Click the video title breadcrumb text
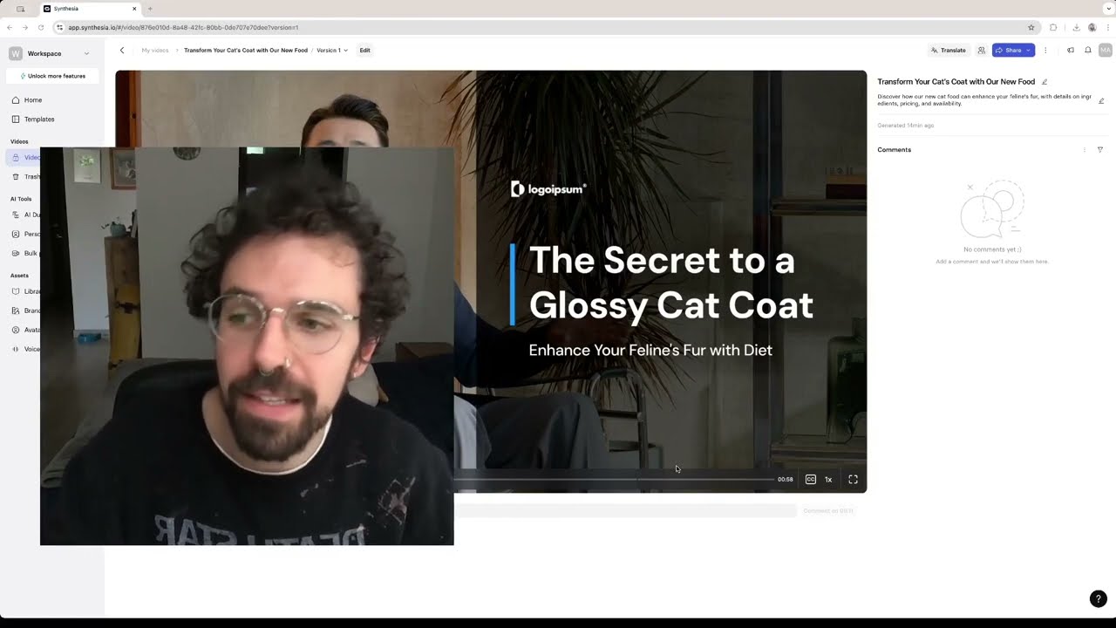Image resolution: width=1116 pixels, height=628 pixels. pos(245,51)
